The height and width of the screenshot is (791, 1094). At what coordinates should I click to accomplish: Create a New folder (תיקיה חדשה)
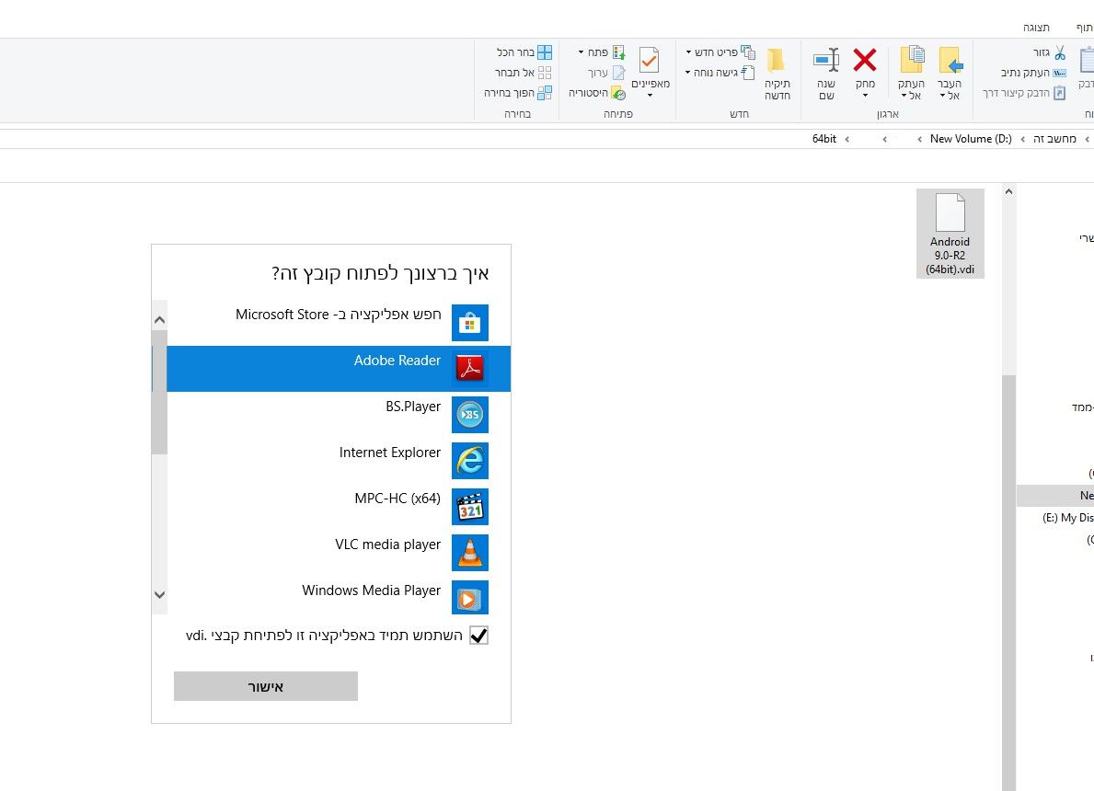(777, 74)
